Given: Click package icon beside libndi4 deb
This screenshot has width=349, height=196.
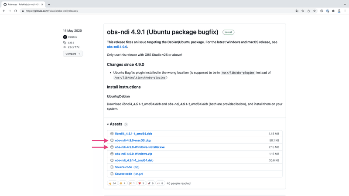Looking at the screenshot, I should click(x=112, y=134).
